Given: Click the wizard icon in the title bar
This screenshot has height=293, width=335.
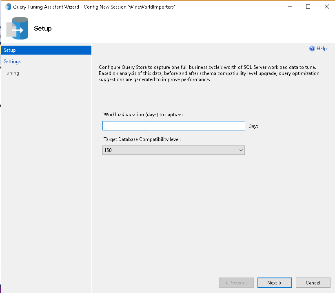Looking at the screenshot, I should [x=8, y=7].
